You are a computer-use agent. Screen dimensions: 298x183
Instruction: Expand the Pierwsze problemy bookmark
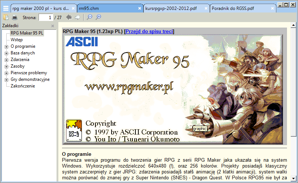click(7, 73)
